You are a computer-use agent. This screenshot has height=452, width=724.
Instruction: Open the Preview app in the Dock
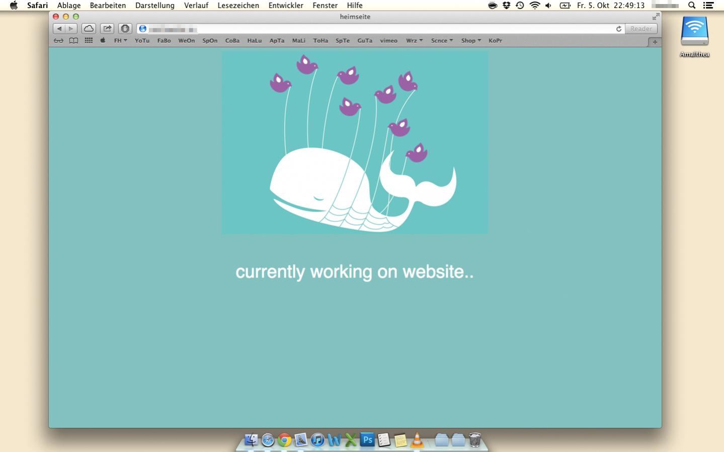pos(301,440)
